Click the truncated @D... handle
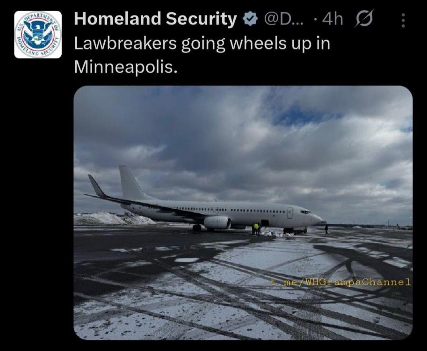427x351 pixels. coord(282,19)
